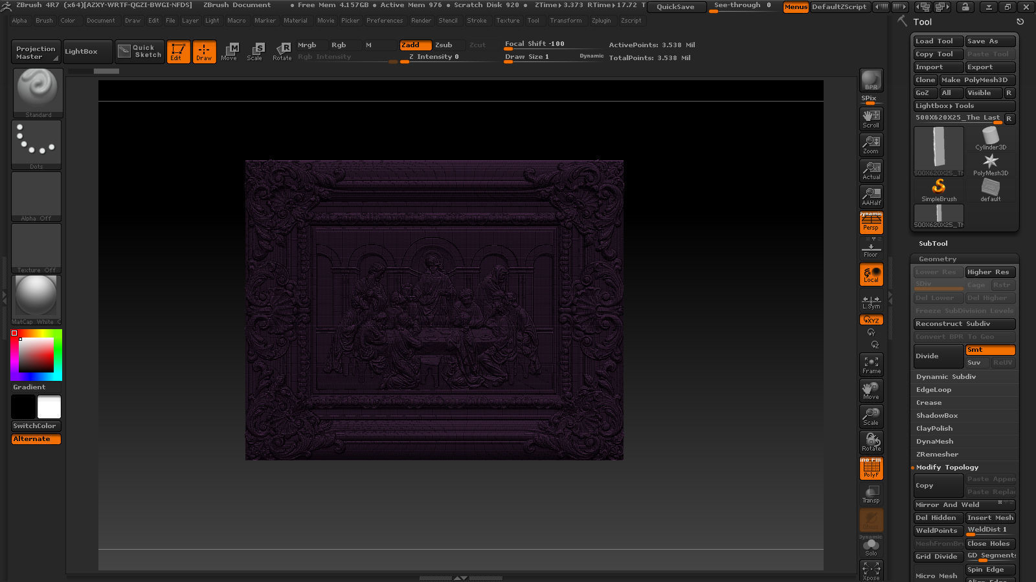Toggle Local transformations button
The height and width of the screenshot is (582, 1036).
[x=871, y=274]
